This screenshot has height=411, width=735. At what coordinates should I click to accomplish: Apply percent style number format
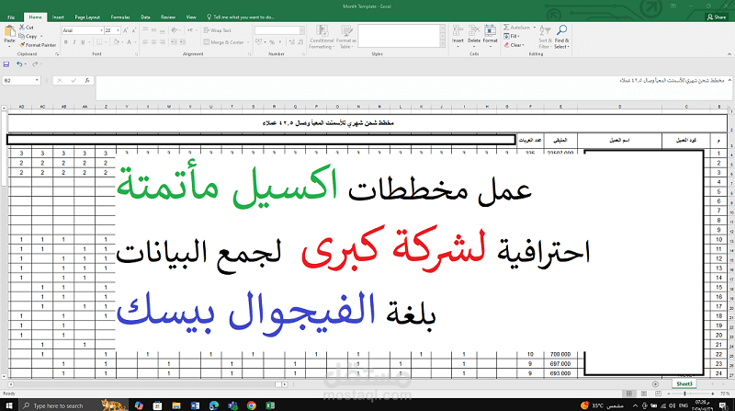click(x=271, y=42)
